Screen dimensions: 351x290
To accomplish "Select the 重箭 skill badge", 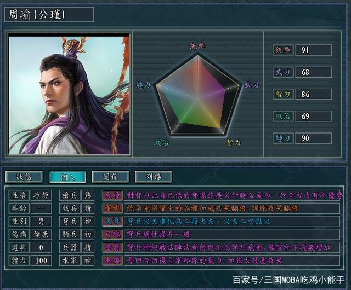I will click(x=112, y=247).
